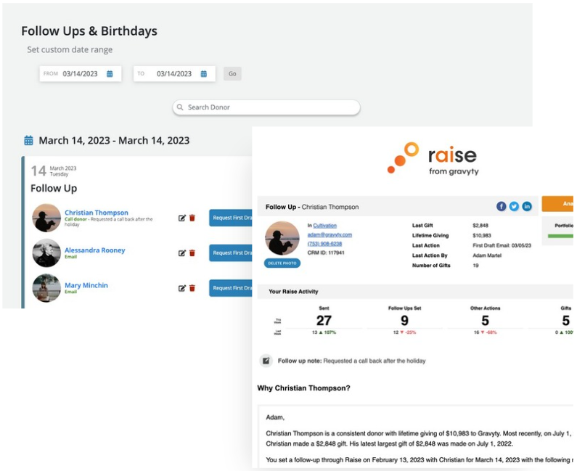Click the Why Christian Thompson? heading
The height and width of the screenshot is (471, 585).
(x=303, y=388)
